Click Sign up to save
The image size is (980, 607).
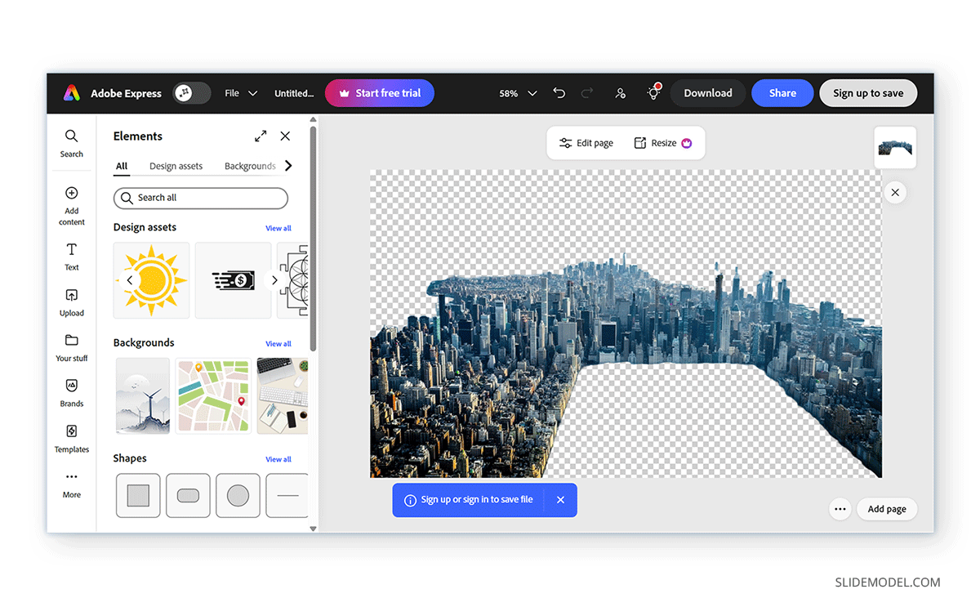(x=868, y=93)
